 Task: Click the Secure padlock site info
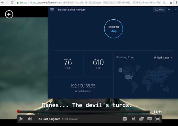pos(22,2)
